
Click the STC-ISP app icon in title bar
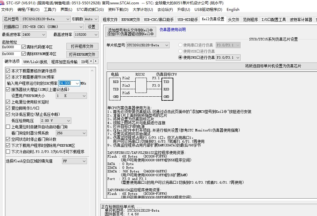click(x=2, y=3)
